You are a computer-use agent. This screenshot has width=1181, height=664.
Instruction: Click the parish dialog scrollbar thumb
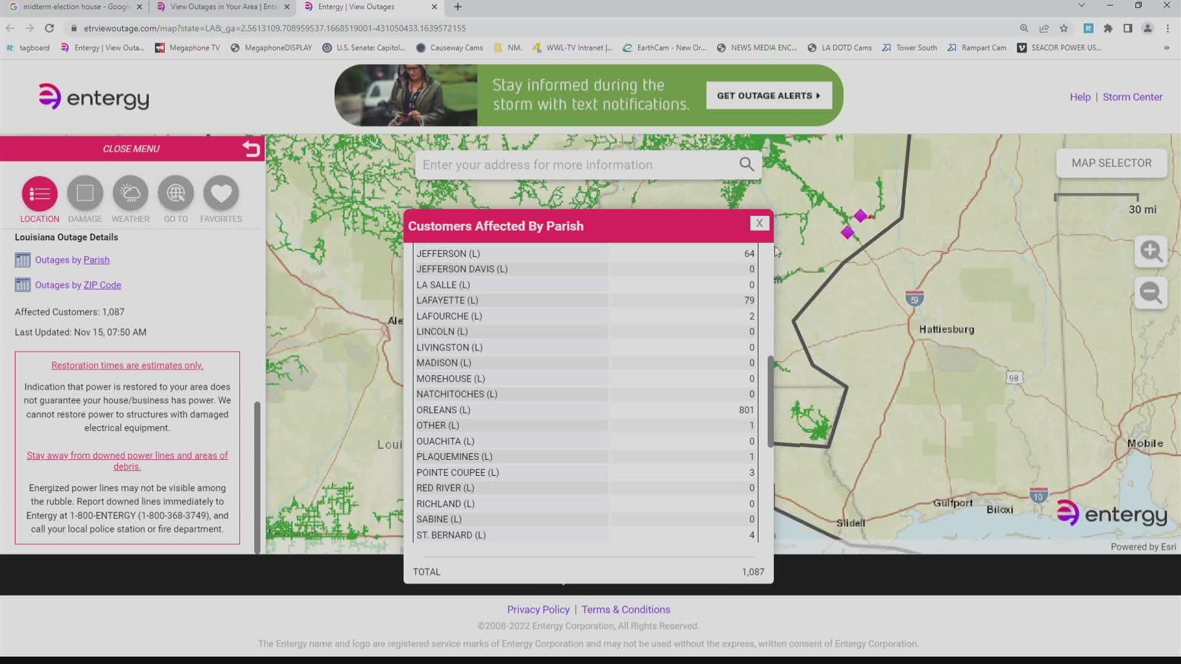770,401
